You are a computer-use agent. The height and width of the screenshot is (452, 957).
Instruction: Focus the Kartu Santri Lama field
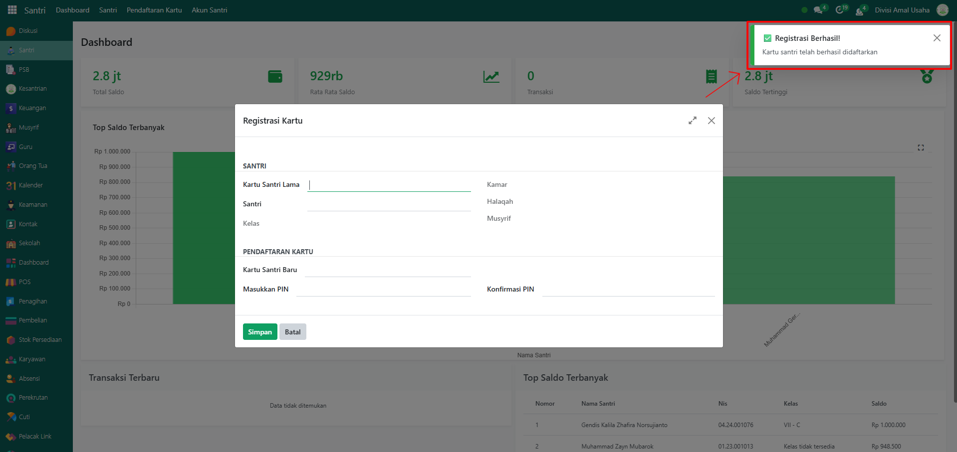(x=389, y=185)
